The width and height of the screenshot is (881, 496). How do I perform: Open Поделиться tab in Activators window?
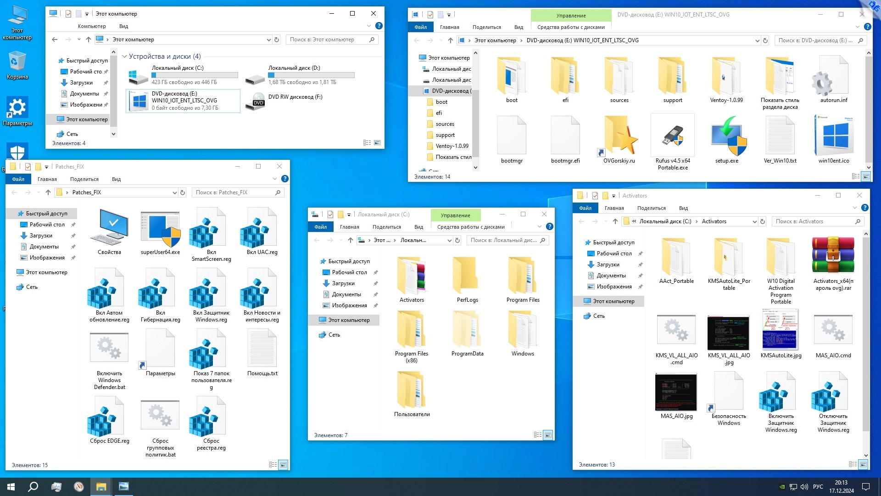[651, 208]
